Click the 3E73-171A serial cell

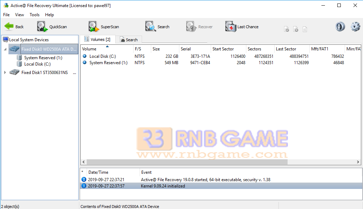coord(200,56)
